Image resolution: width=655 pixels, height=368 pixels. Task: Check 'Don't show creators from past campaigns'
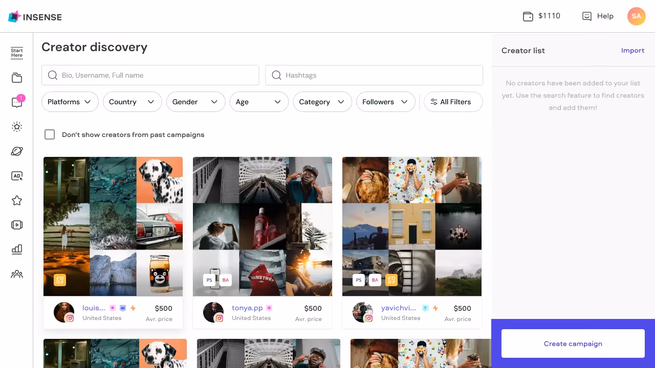tap(50, 134)
